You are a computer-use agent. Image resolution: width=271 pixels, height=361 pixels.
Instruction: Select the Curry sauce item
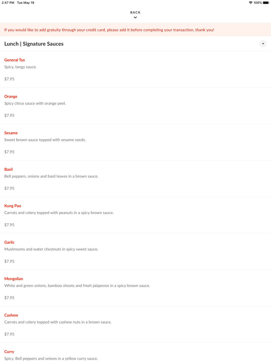point(135,352)
